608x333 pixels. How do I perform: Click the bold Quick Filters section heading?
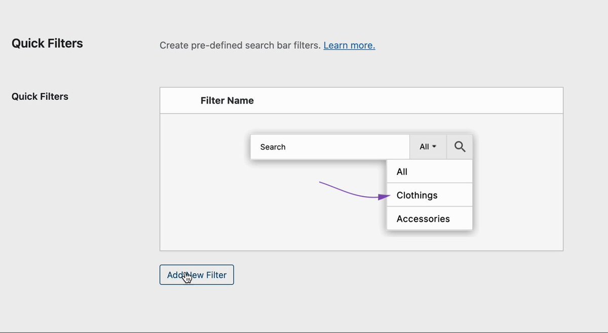click(47, 43)
